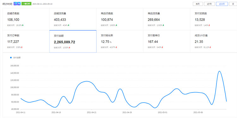Click the green 一键分析 button
Image resolution: width=237 pixels, height=118 pixels.
coord(26,4)
